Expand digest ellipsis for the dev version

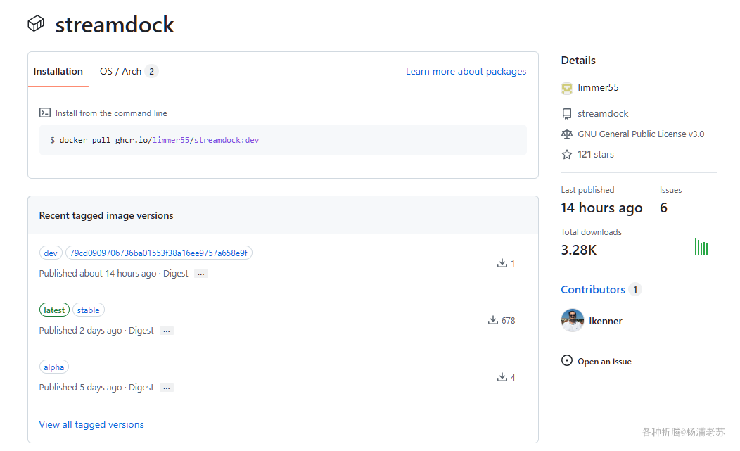coord(201,274)
